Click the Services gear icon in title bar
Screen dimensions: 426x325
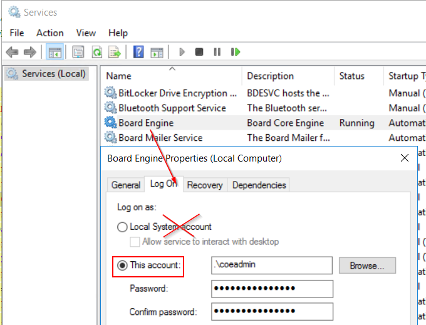pos(14,13)
